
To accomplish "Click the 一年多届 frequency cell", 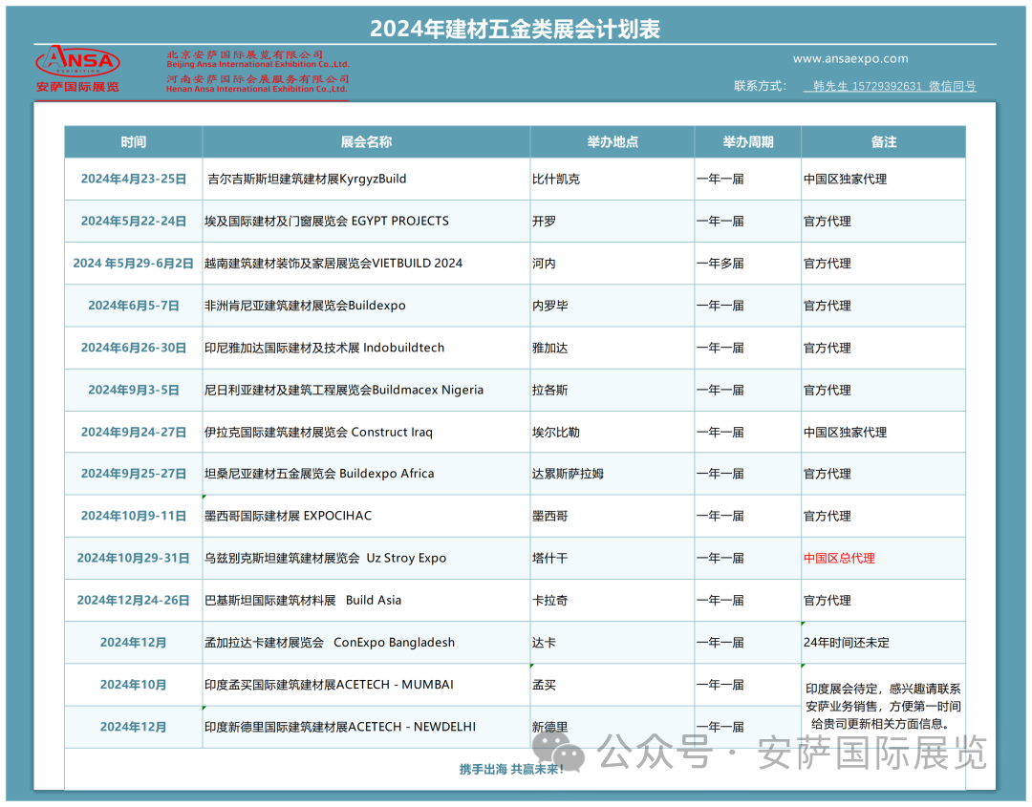I will [x=747, y=263].
